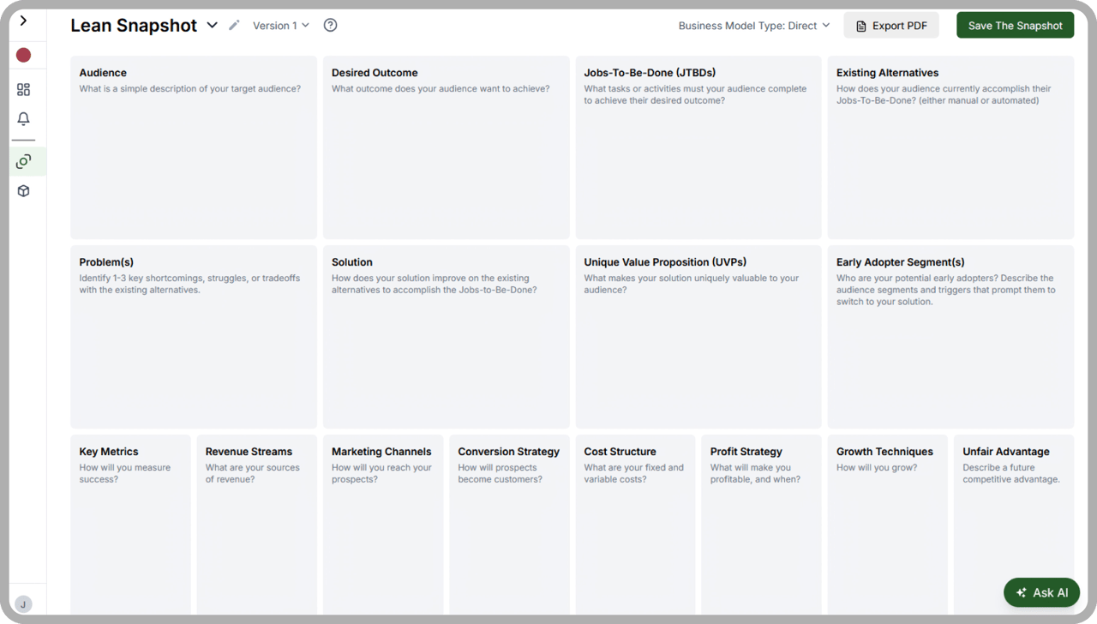Click the red circle workspace icon

coord(23,56)
